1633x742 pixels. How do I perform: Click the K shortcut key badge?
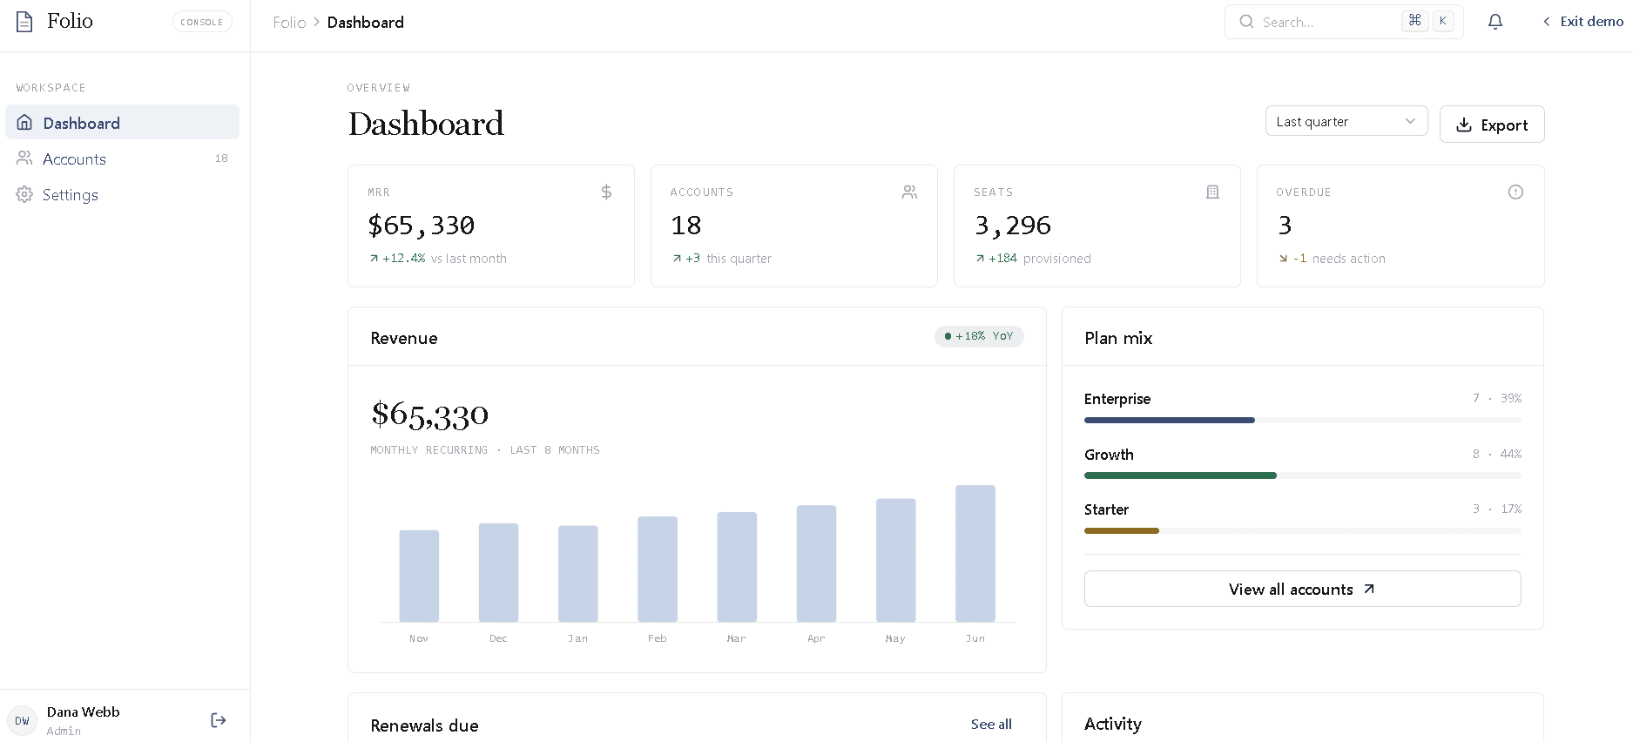tap(1443, 21)
